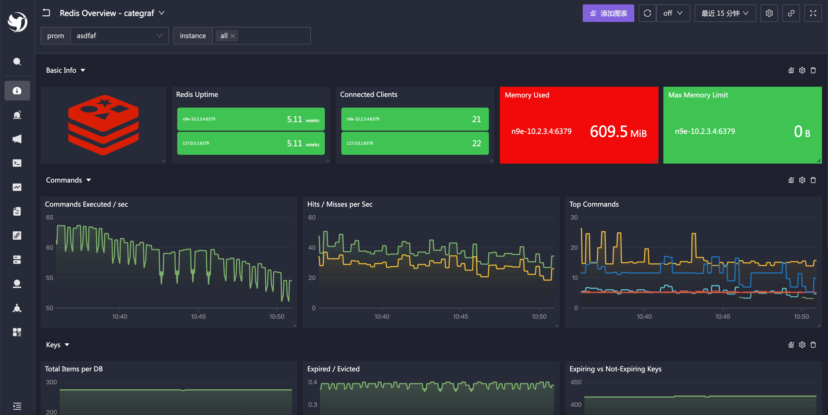828x415 pixels.
Task: Open the trend chart sidebar icon
Action: pos(17,187)
